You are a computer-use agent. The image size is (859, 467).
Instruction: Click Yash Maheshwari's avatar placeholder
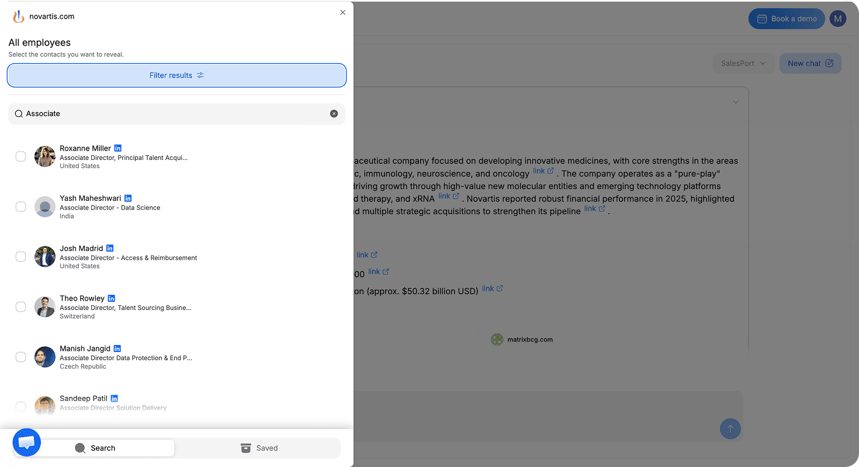click(x=45, y=207)
